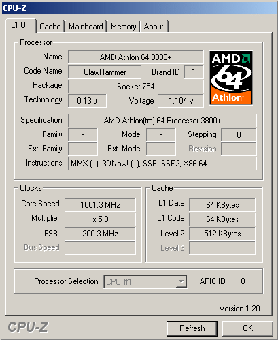The width and height of the screenshot is (278, 340).
Task: Go to the About tab
Action: coord(154,27)
